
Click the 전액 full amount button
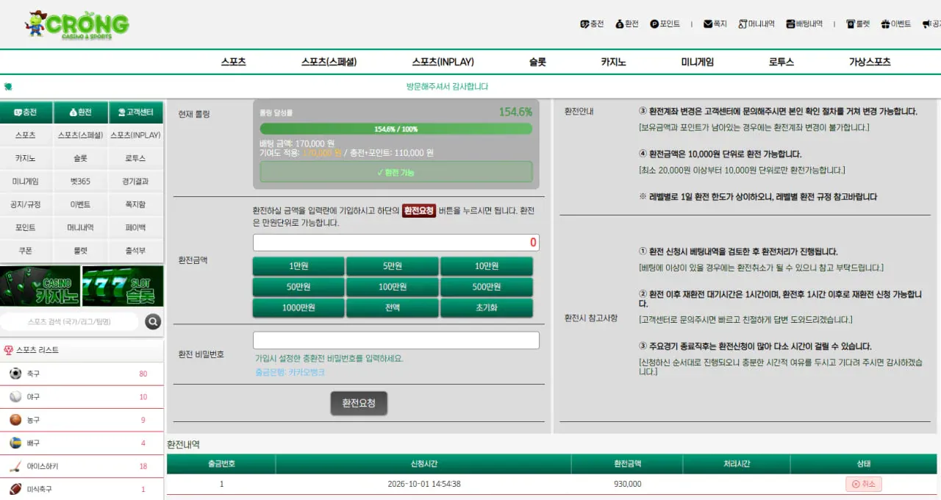(x=393, y=308)
